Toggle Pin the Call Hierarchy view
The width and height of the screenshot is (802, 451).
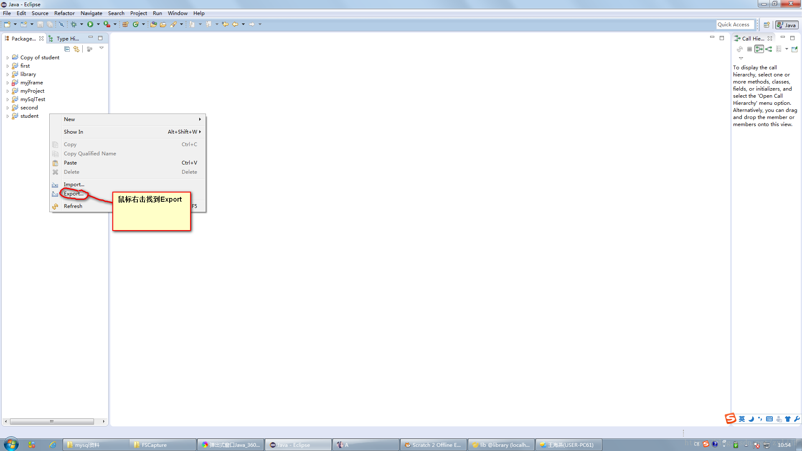794,49
